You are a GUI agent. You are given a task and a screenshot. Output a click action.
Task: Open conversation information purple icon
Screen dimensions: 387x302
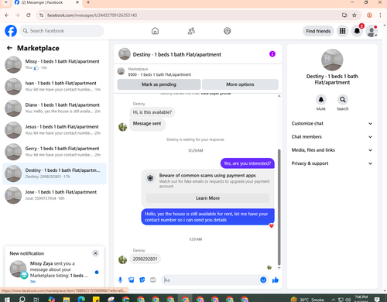pos(272,54)
